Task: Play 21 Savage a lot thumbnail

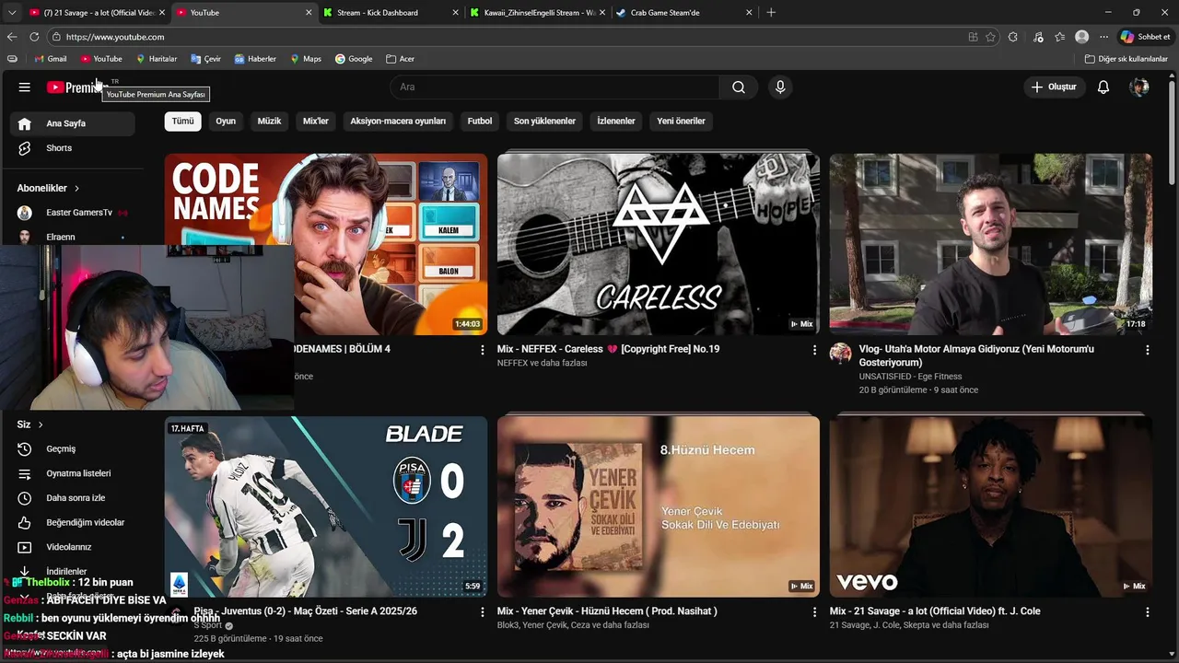Action: tap(990, 506)
